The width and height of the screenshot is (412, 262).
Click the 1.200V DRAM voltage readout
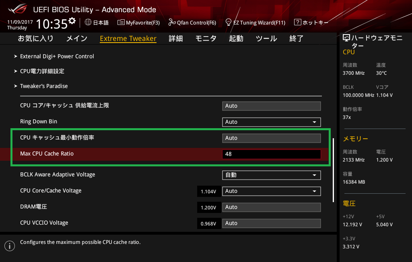point(209,207)
